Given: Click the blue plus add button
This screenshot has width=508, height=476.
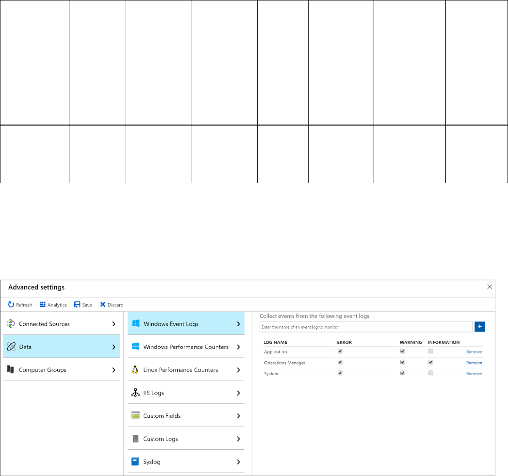Looking at the screenshot, I should (x=479, y=327).
